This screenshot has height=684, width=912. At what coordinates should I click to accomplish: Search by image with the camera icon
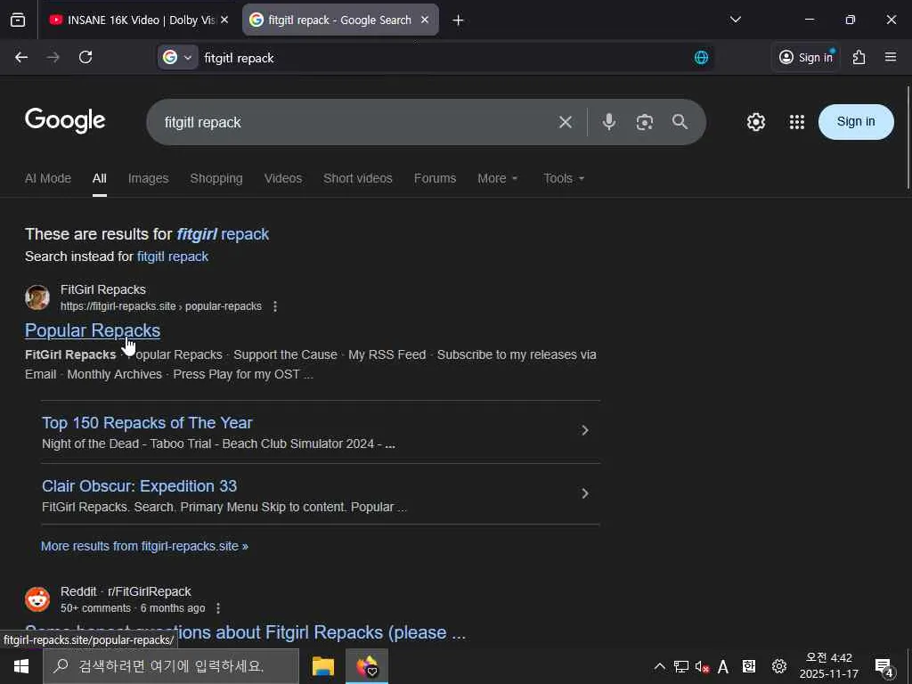point(645,122)
